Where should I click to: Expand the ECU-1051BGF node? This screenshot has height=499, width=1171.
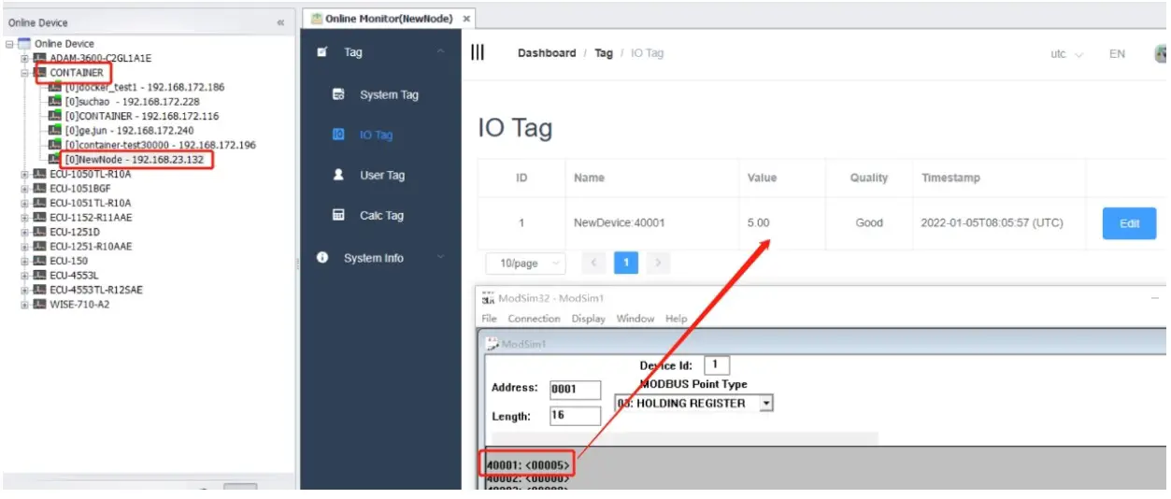24,188
